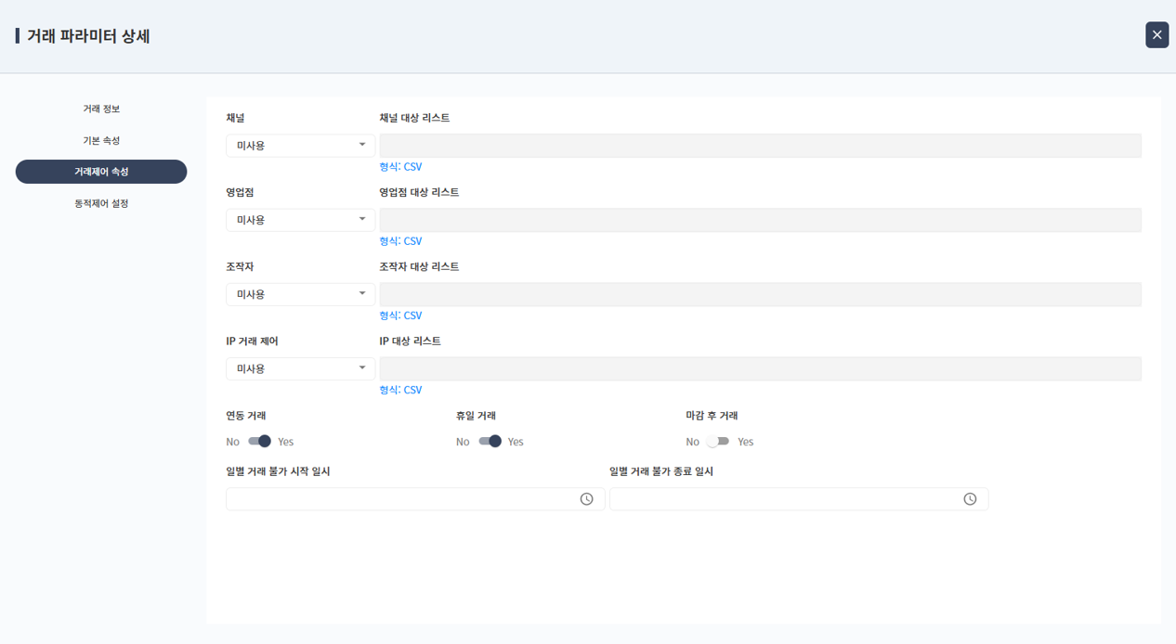Open the 채널 dropdown
This screenshot has width=1176, height=644.
[300, 146]
